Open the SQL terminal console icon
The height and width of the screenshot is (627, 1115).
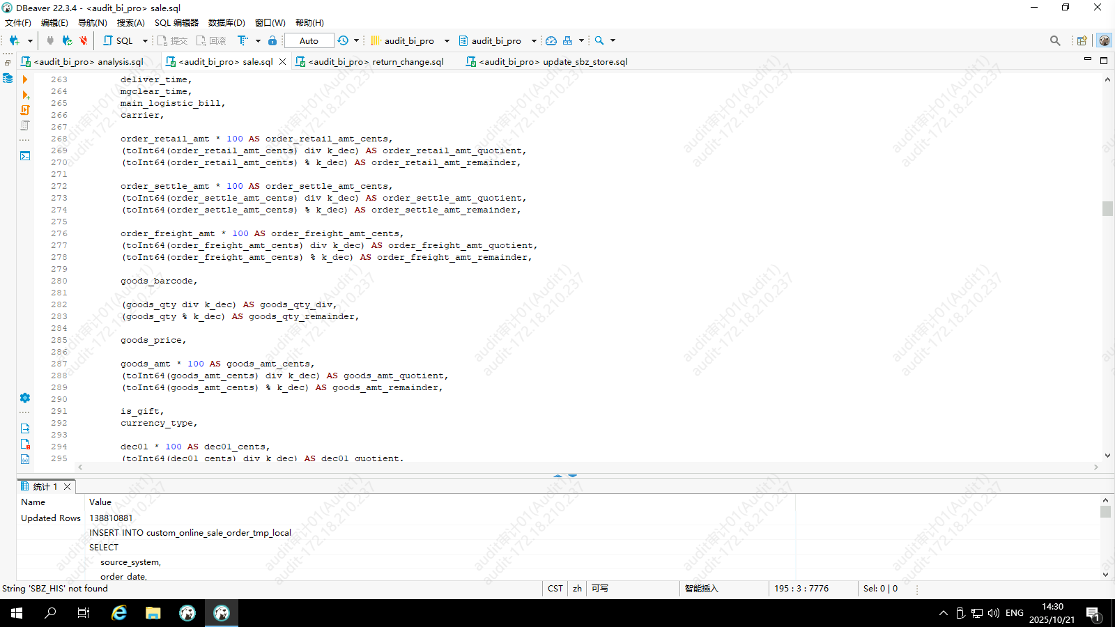[x=25, y=155]
